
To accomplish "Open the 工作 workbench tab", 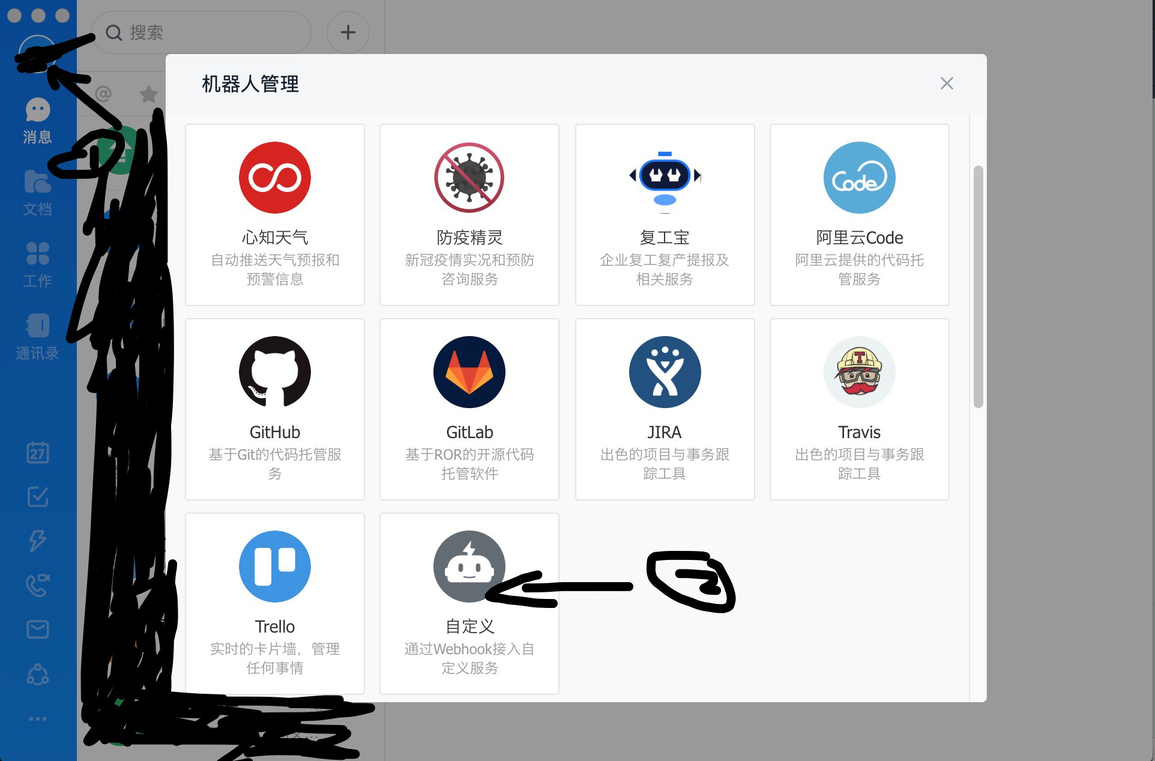I will pos(37,264).
